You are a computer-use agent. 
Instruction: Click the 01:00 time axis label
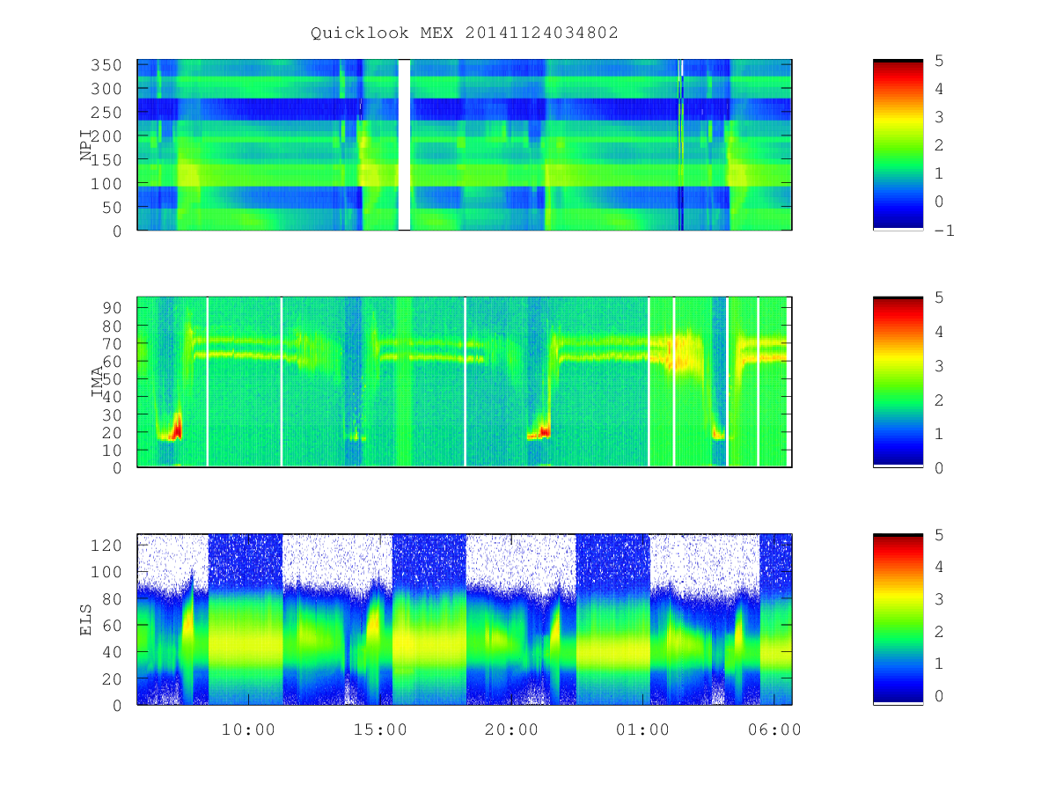tap(642, 730)
